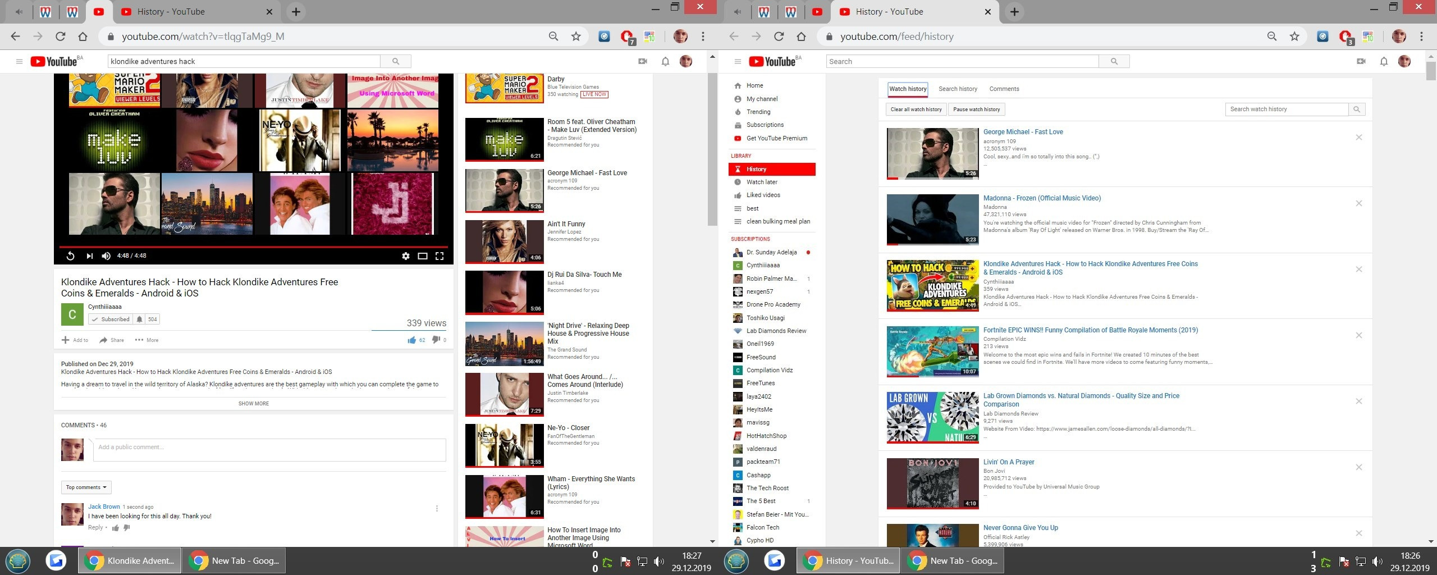Image resolution: width=1437 pixels, height=575 pixels.
Task: Open notifications bell in right window
Action: pyautogui.click(x=1384, y=61)
